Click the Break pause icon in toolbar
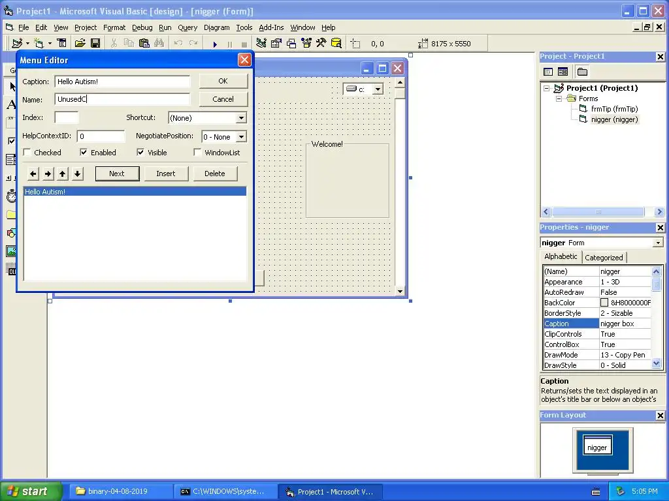Screen dimensions: 669x501 coord(229,44)
